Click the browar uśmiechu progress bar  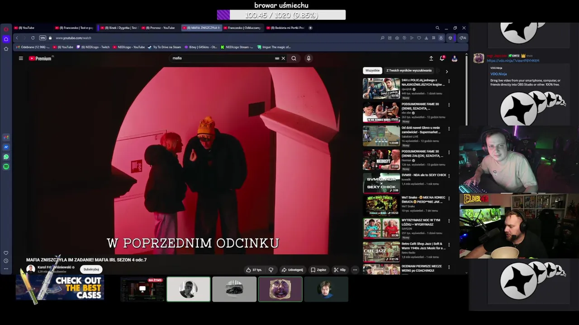(281, 15)
